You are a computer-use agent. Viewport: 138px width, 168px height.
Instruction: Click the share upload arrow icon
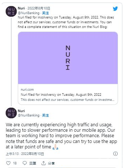pos(44,163)
